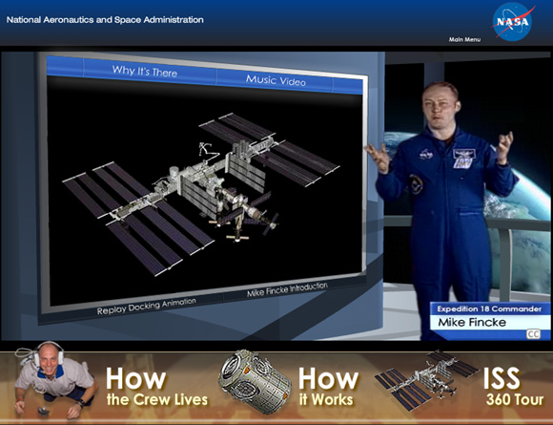Open the Main Menu link
The image size is (553, 425).
coord(464,39)
